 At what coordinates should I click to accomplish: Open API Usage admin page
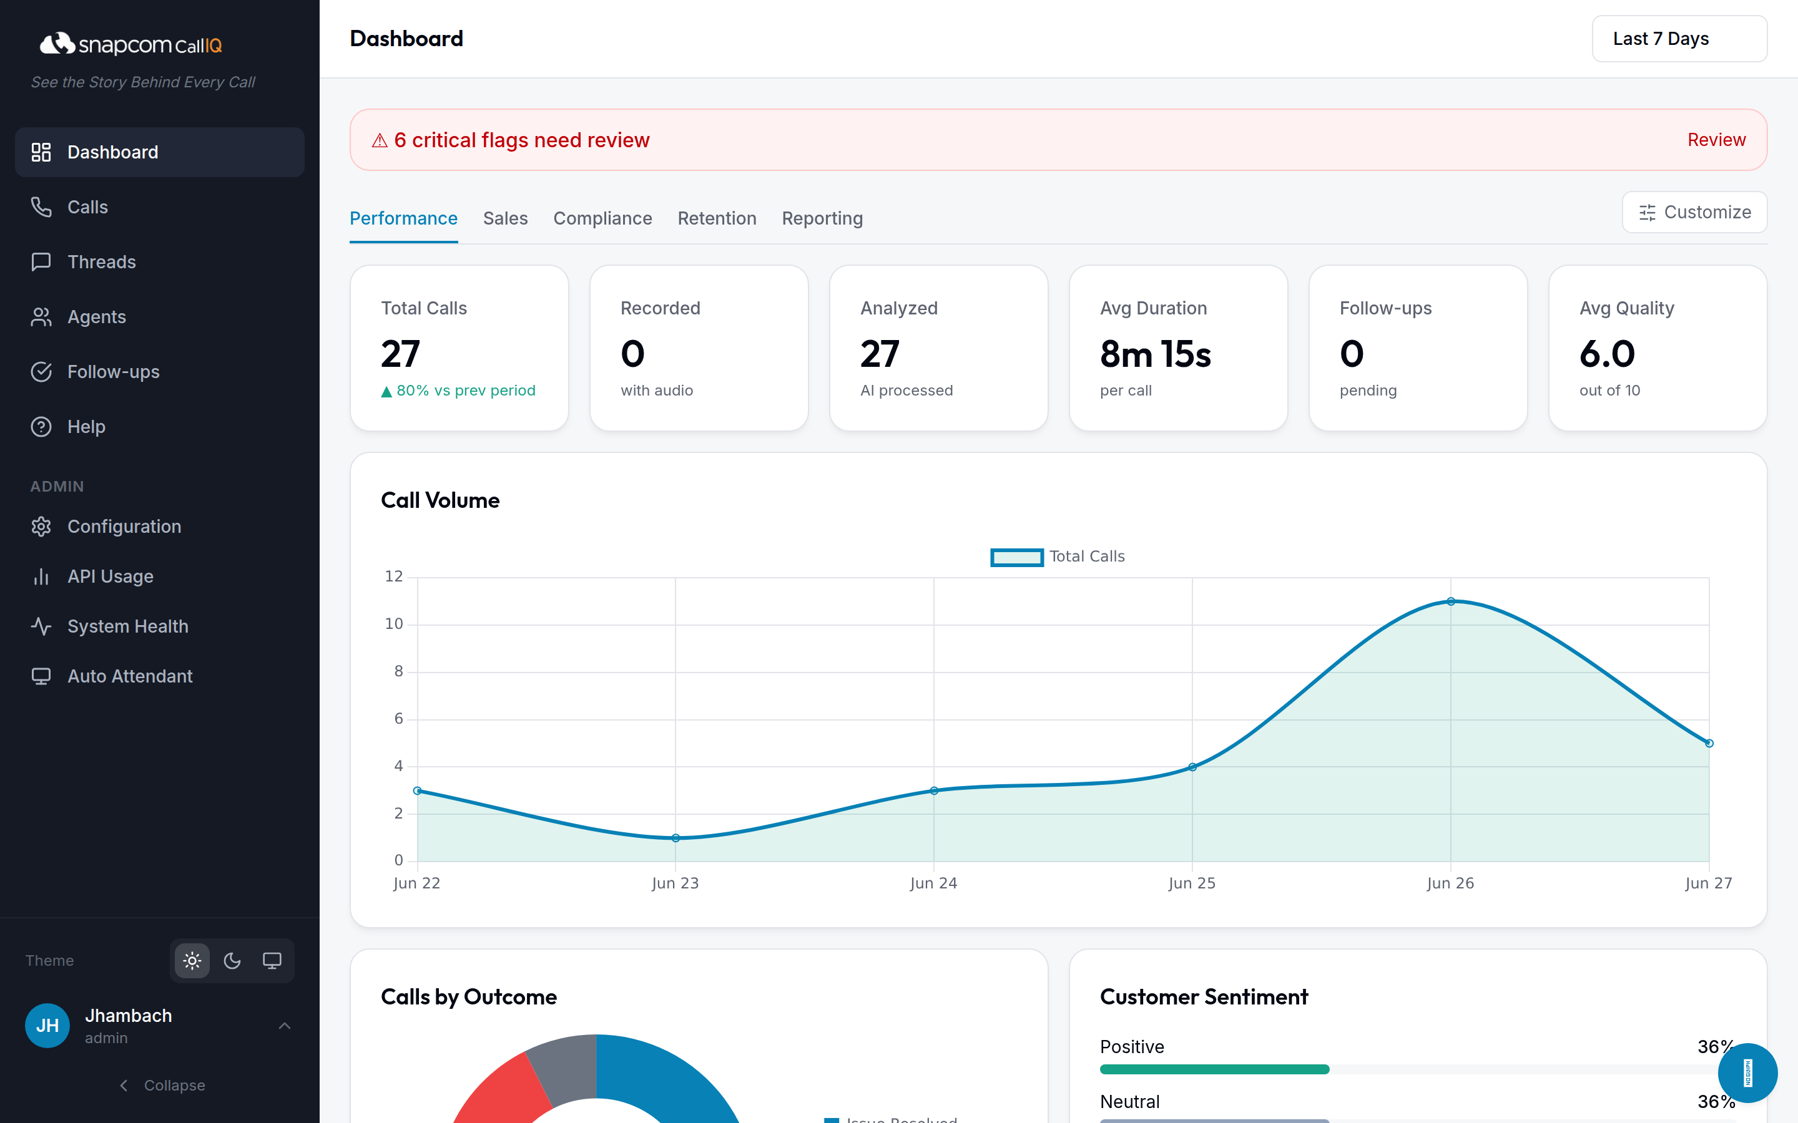160,576
